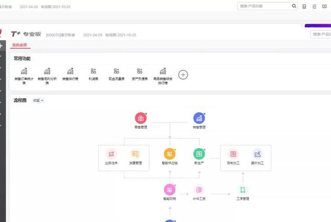Open the 工序管理 flowchart icon
The height and width of the screenshot is (222, 331).
coord(243,190)
